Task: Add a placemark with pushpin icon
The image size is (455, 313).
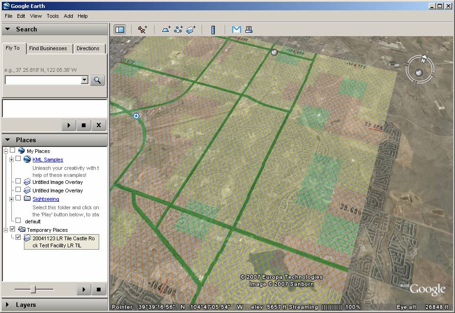Action: [142, 30]
